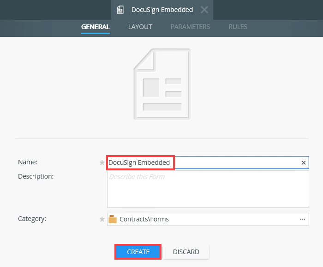The height and width of the screenshot is (267, 323).
Task: Click the Category: label
Action: [32, 219]
